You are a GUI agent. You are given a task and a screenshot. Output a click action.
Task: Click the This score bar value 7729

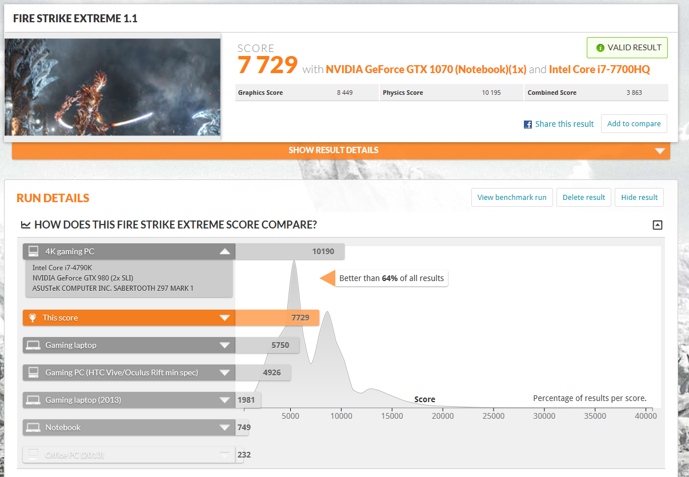[x=301, y=318]
